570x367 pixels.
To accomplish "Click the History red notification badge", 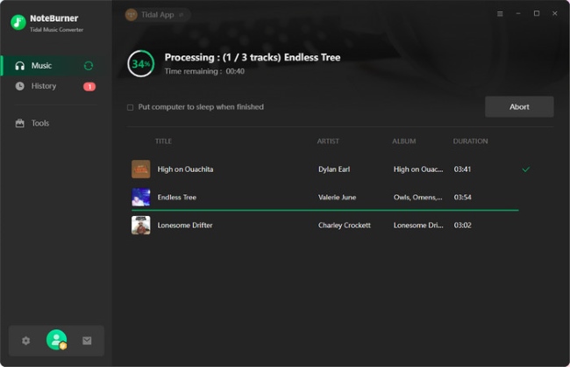I will tap(89, 87).
